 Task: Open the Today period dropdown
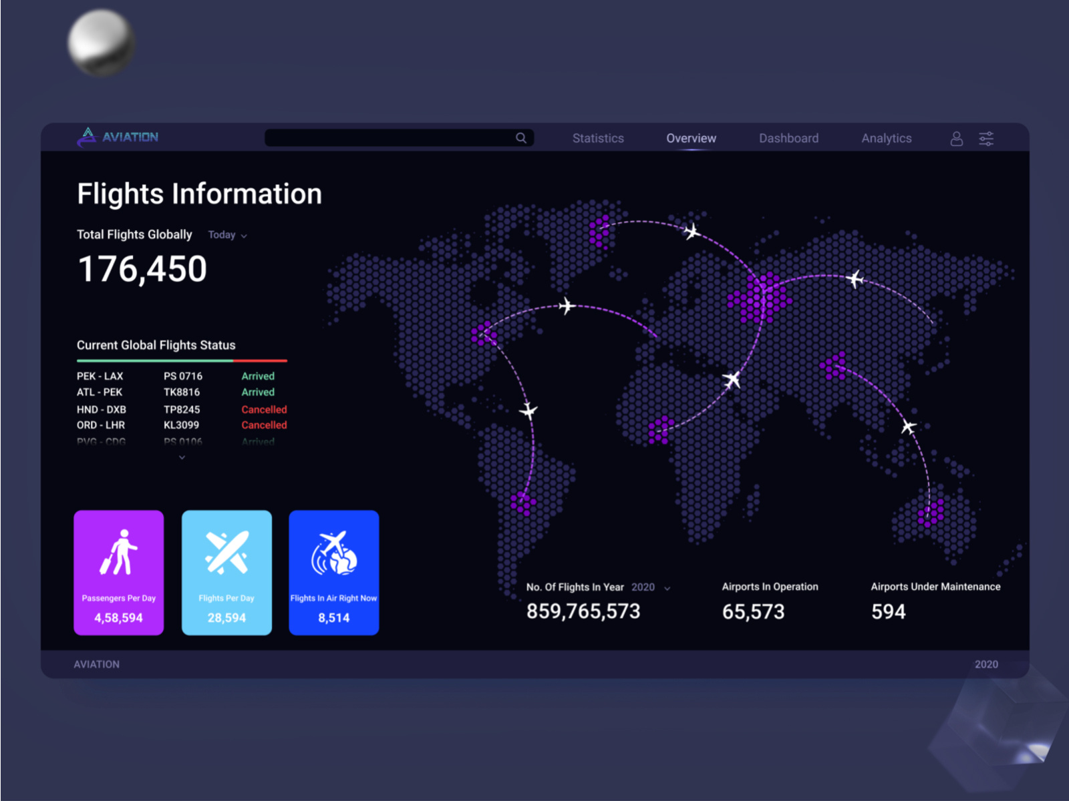click(227, 235)
